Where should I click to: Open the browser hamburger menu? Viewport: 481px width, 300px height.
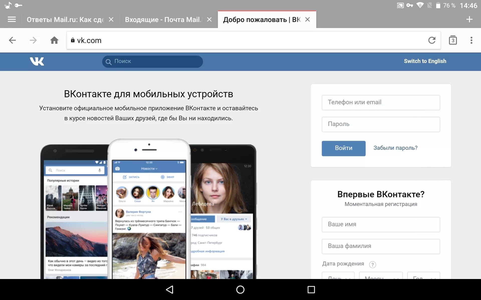pyautogui.click(x=12, y=19)
